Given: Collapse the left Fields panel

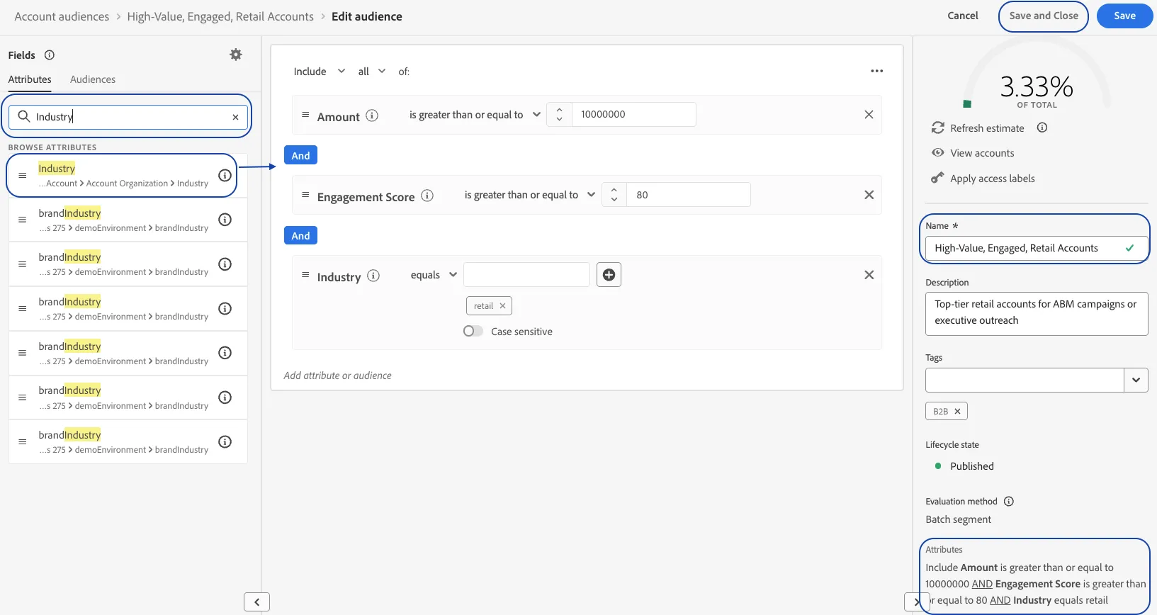Looking at the screenshot, I should coord(256,602).
